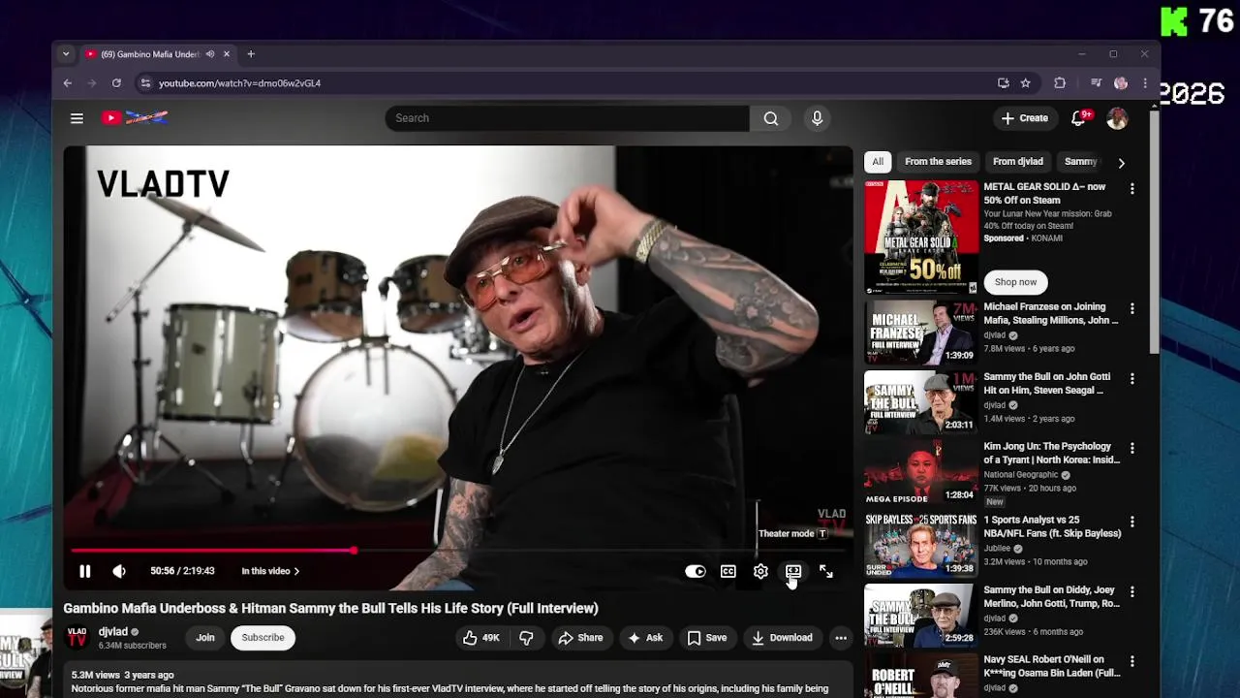Open options for Kim Jong Un video
This screenshot has height=698, width=1240.
(x=1131, y=448)
